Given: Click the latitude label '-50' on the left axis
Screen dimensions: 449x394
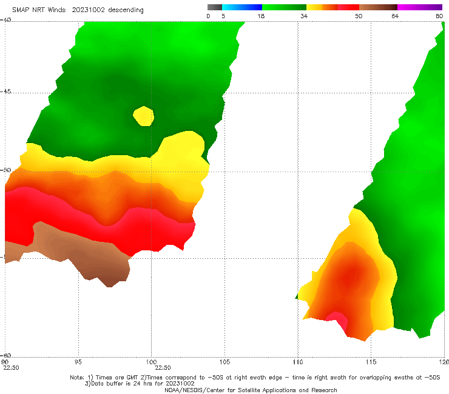Looking at the screenshot, I should click(5, 170).
